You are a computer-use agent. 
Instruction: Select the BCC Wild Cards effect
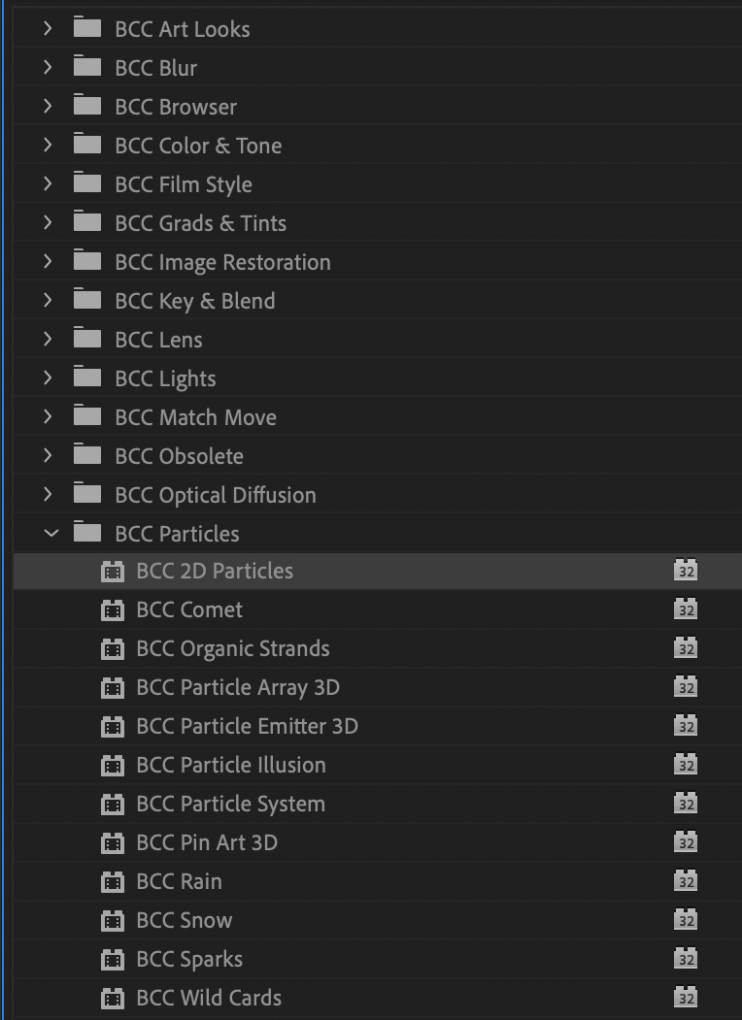[209, 998]
